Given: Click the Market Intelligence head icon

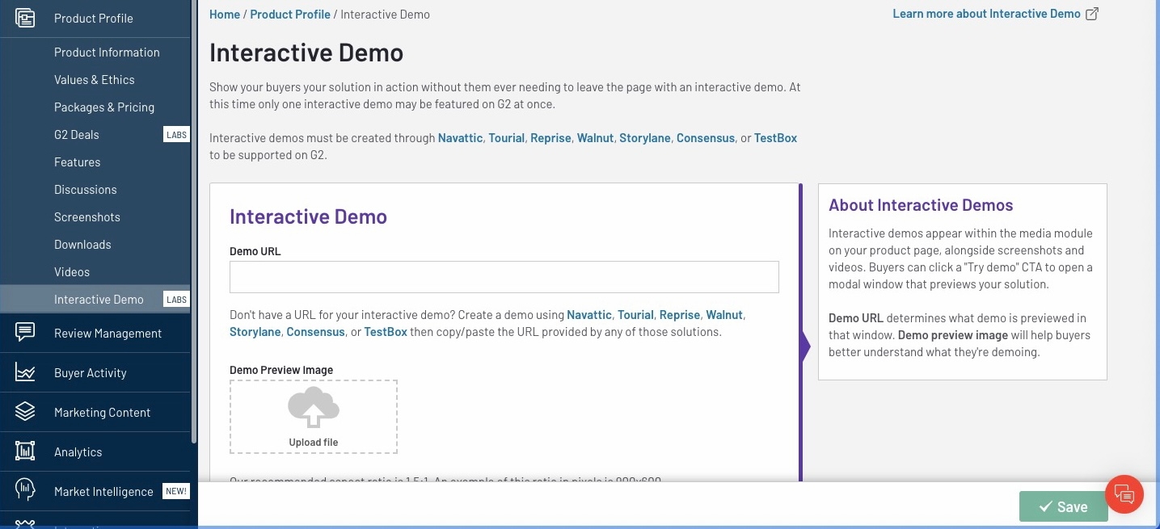Looking at the screenshot, I should click(x=25, y=491).
